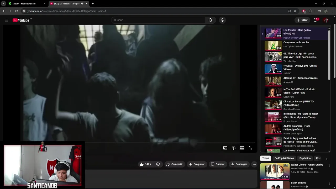Reload the YouTube page
The height and width of the screenshot is (189, 336).
click(16, 11)
